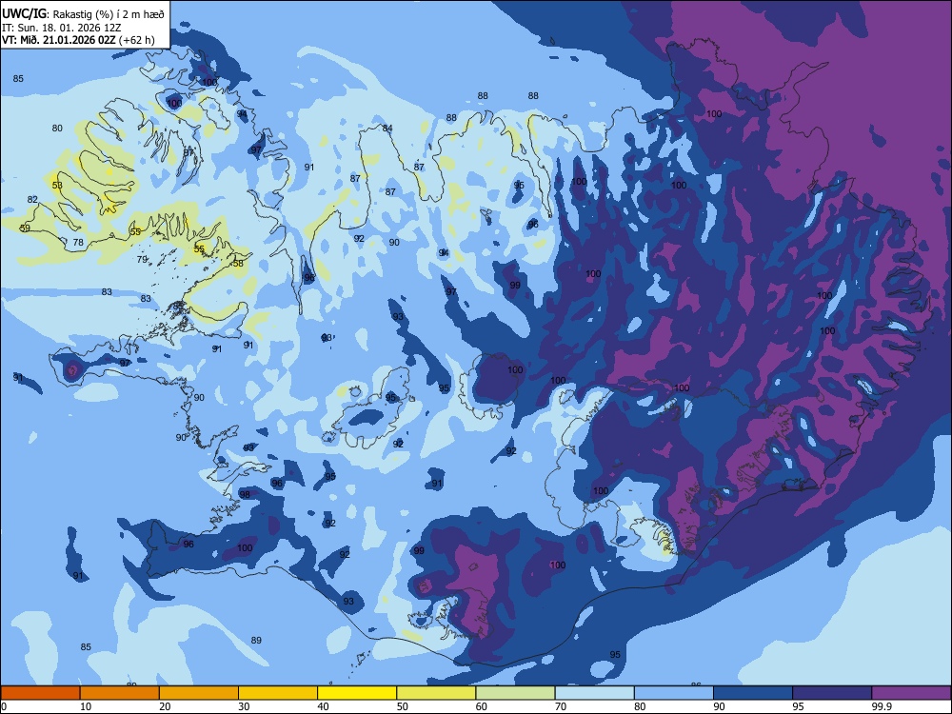
Task: Click the 89 humidity value on map
Action: click(256, 640)
